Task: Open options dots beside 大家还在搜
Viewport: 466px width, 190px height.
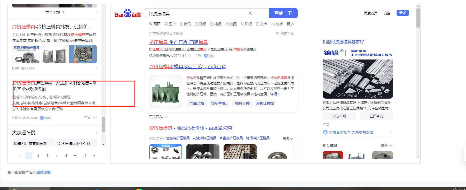Action: (x=97, y=132)
